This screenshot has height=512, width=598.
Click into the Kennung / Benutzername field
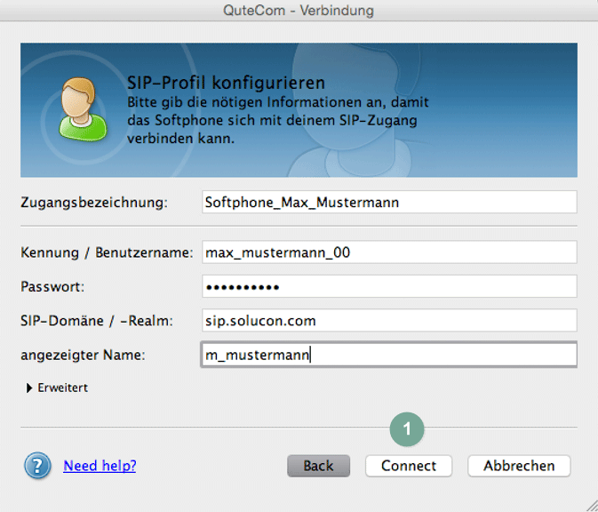tap(389, 252)
